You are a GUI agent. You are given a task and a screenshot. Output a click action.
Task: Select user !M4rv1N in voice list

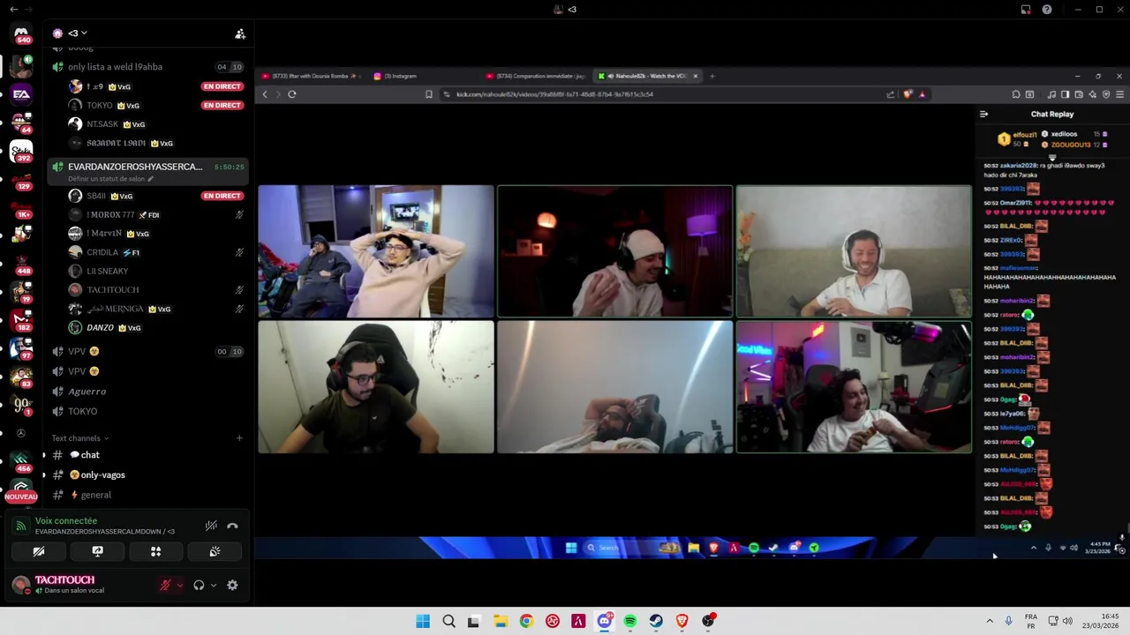coord(155,234)
